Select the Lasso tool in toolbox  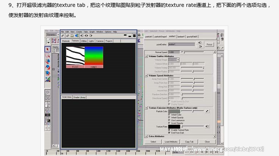pyautogui.click(x=47, y=55)
